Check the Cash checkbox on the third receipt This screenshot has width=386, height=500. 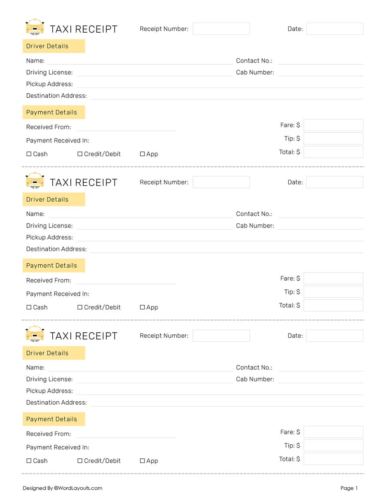[28, 461]
